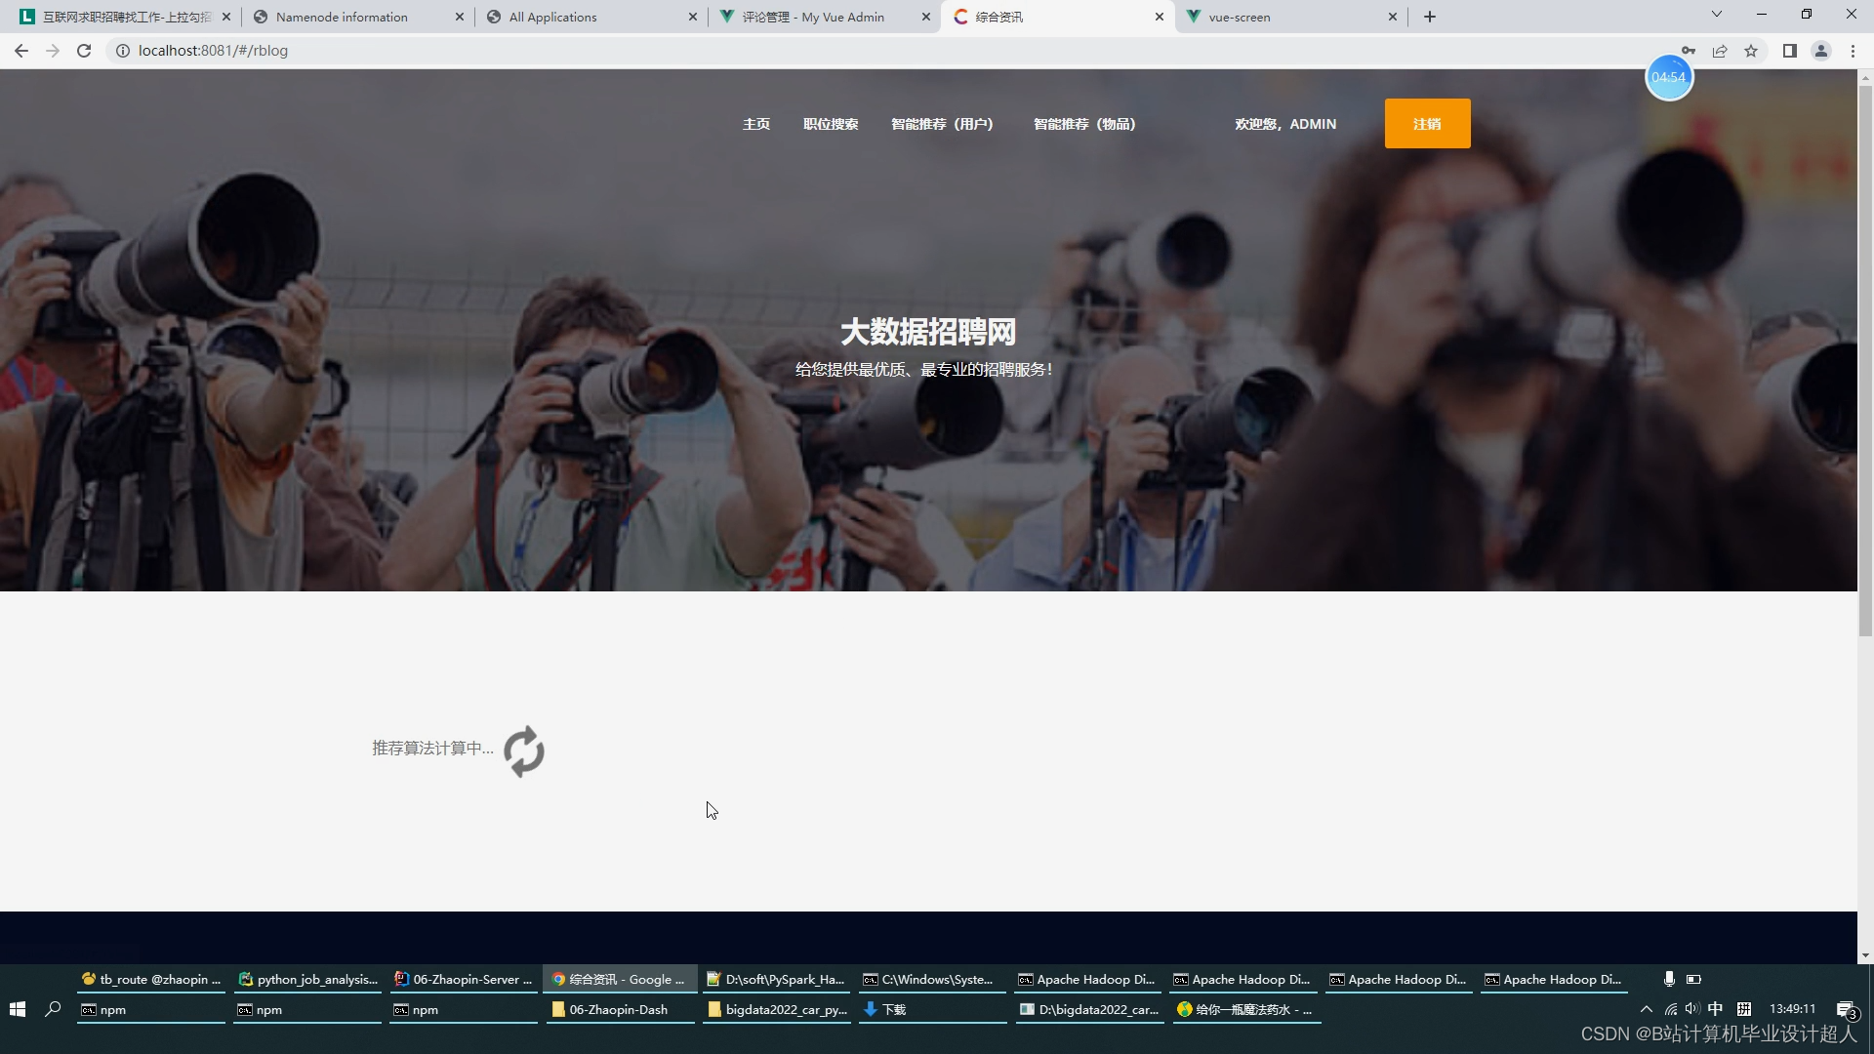1874x1054 pixels.
Task: Open the share page icon in address bar
Action: [1720, 51]
